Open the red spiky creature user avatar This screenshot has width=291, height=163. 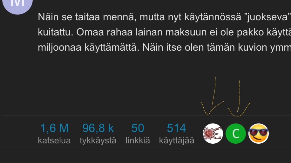pyautogui.click(x=213, y=134)
